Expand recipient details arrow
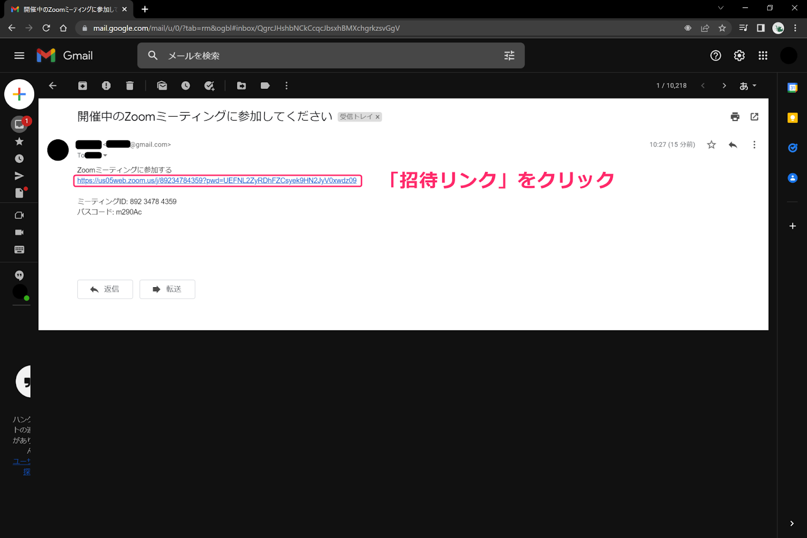 tap(105, 155)
